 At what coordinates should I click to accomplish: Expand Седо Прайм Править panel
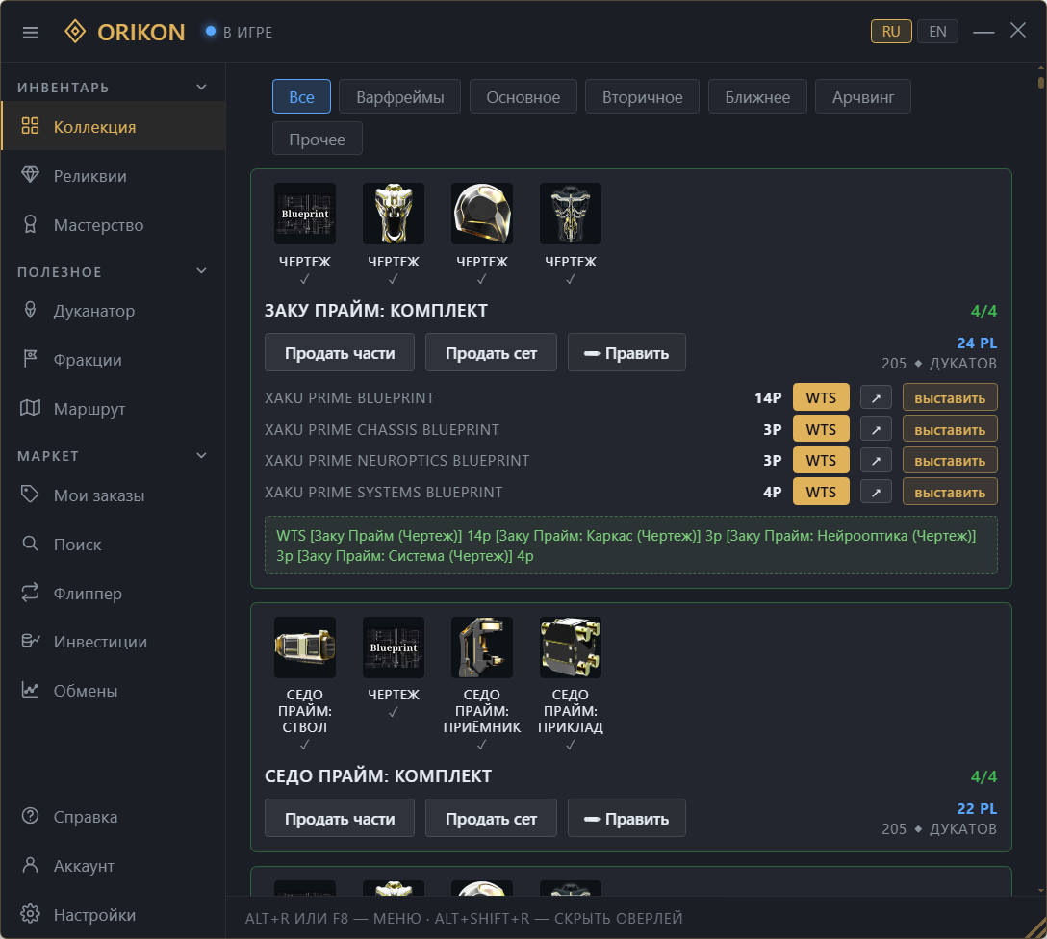coord(626,818)
